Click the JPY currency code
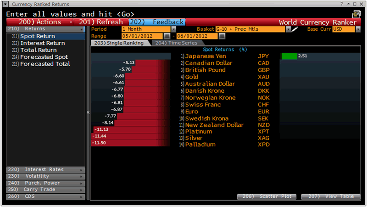 [x=263, y=56]
